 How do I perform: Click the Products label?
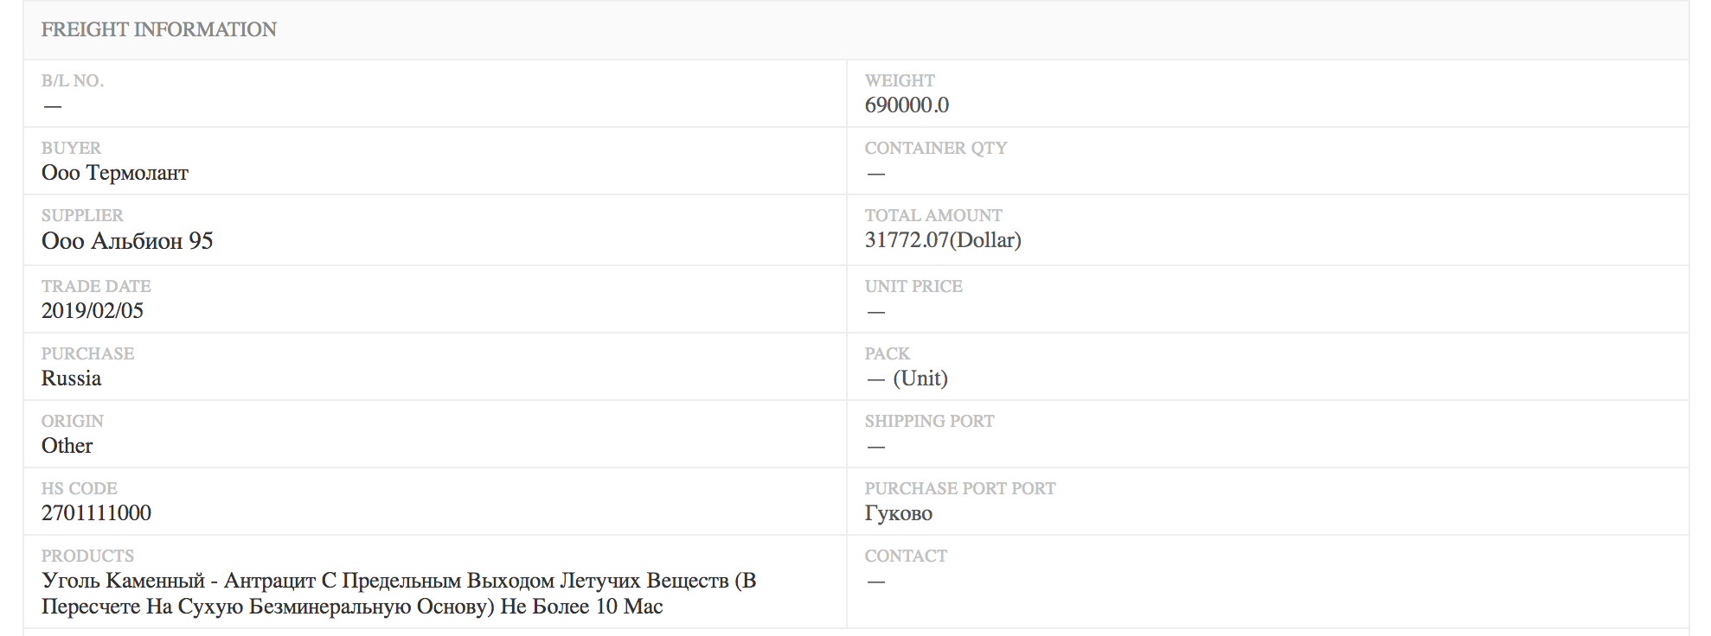[87, 556]
